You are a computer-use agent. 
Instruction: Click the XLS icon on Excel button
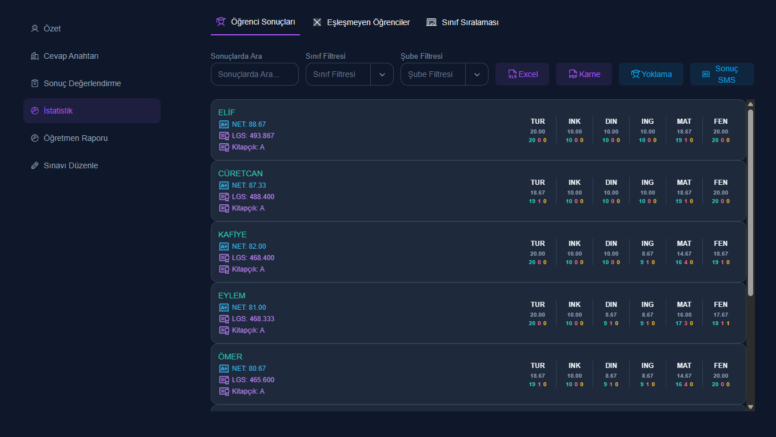pyautogui.click(x=513, y=75)
